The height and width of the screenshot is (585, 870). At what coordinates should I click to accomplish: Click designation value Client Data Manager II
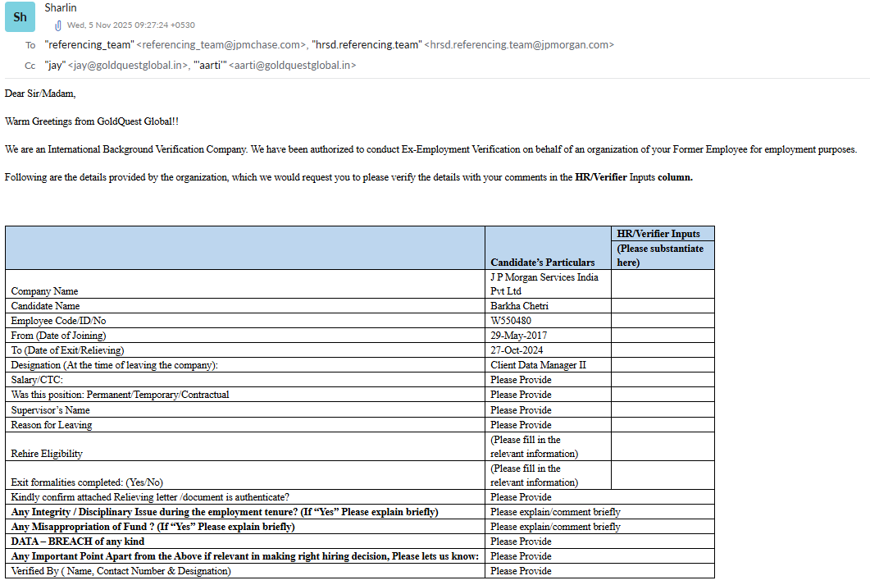coord(538,364)
